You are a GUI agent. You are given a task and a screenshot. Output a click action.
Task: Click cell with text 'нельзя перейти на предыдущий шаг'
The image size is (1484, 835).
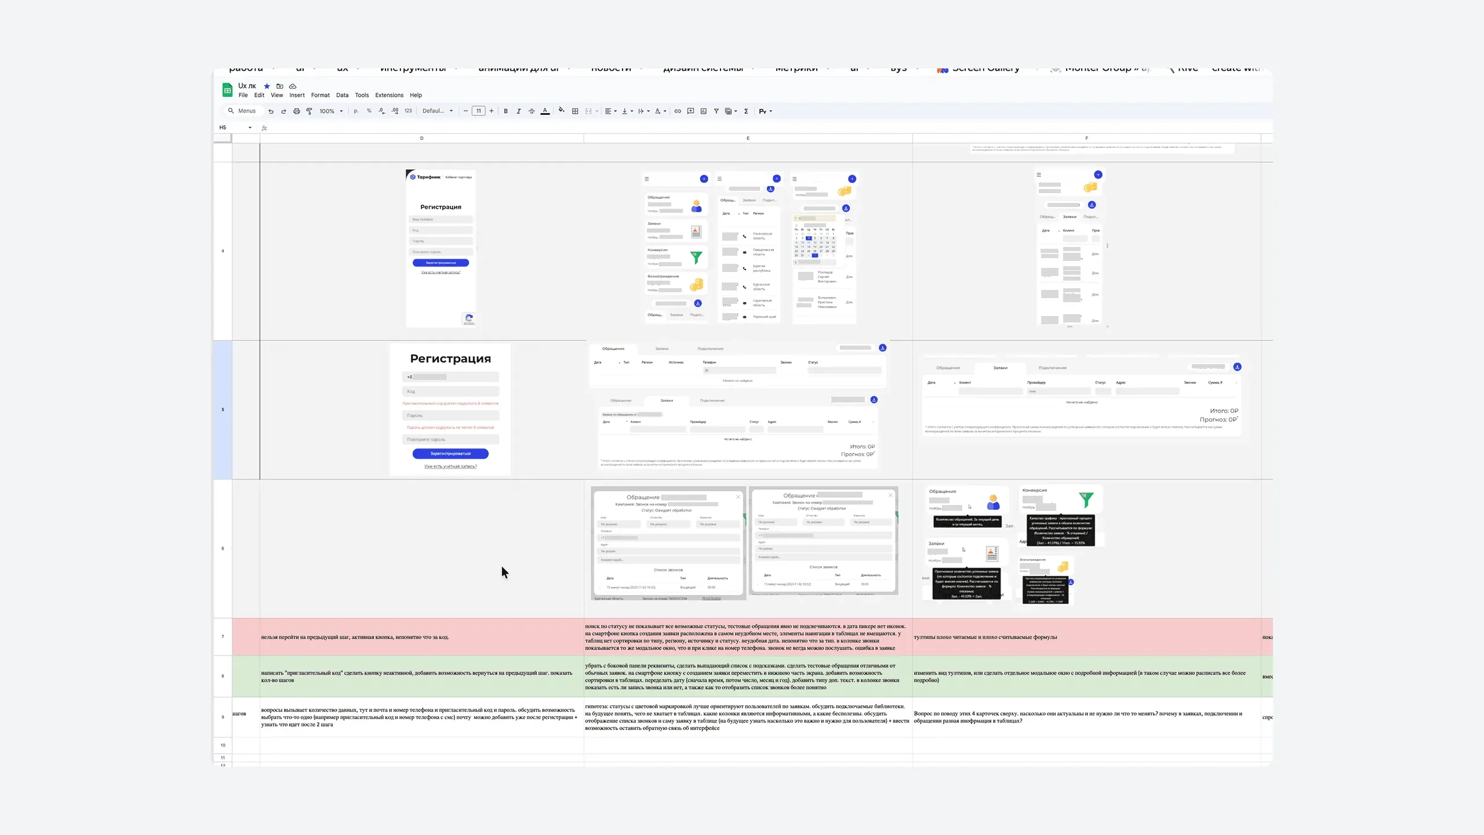tap(421, 637)
